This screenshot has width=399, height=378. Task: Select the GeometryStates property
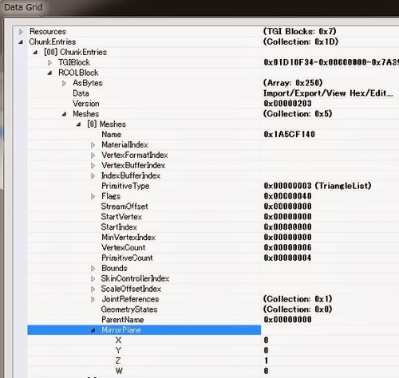point(129,309)
